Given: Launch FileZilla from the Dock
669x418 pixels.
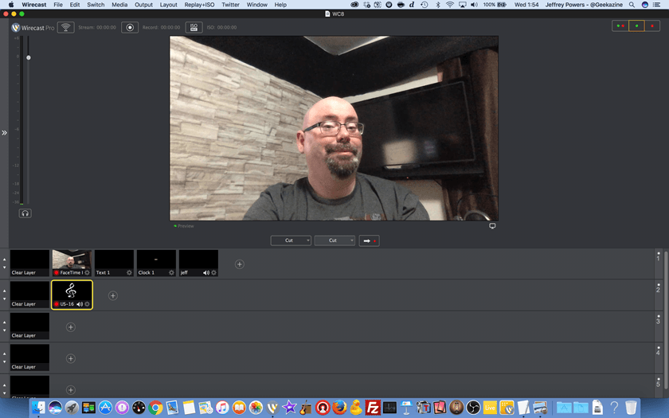Looking at the screenshot, I should [373, 408].
